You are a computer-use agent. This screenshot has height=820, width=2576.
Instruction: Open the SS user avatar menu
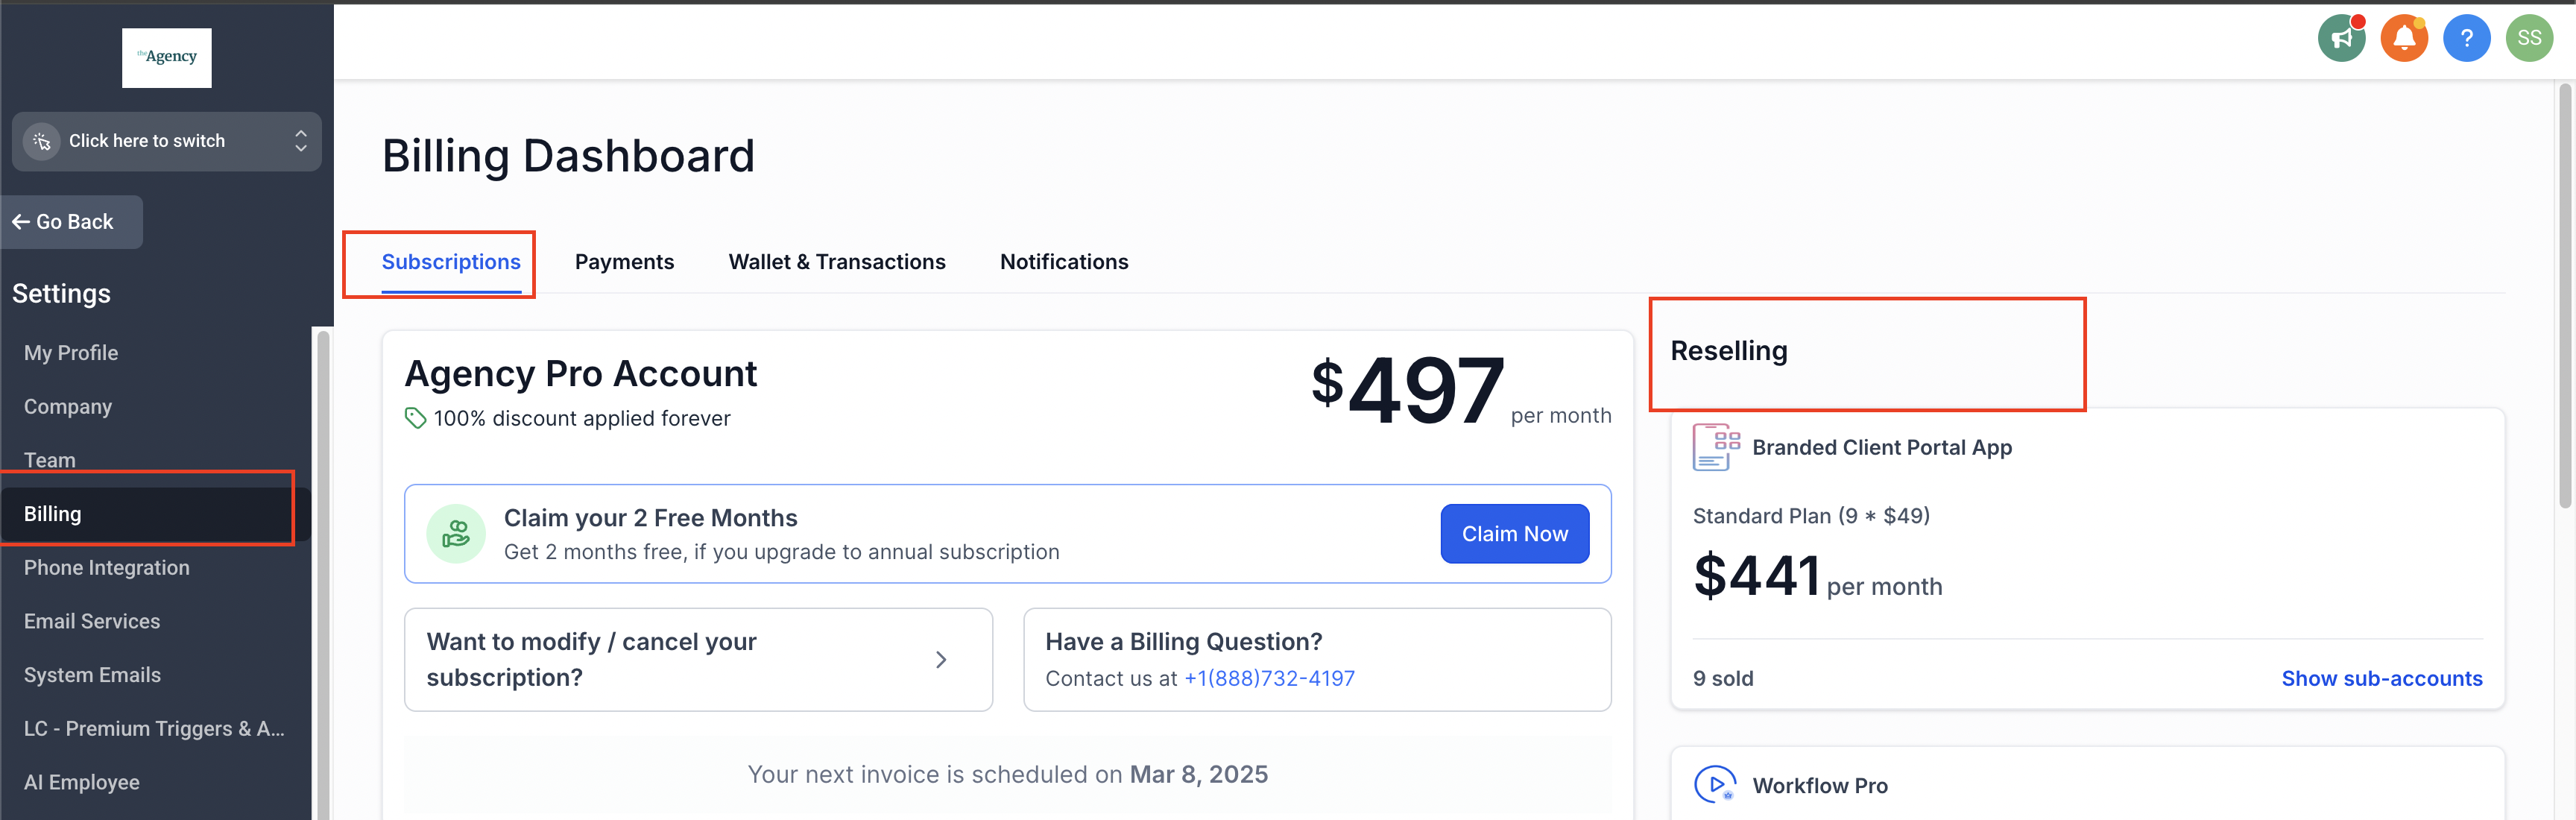[x=2529, y=39]
